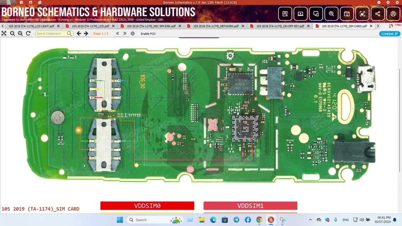Enable the PCD checkbox
This screenshot has height=226, width=402.
[x=139, y=34]
